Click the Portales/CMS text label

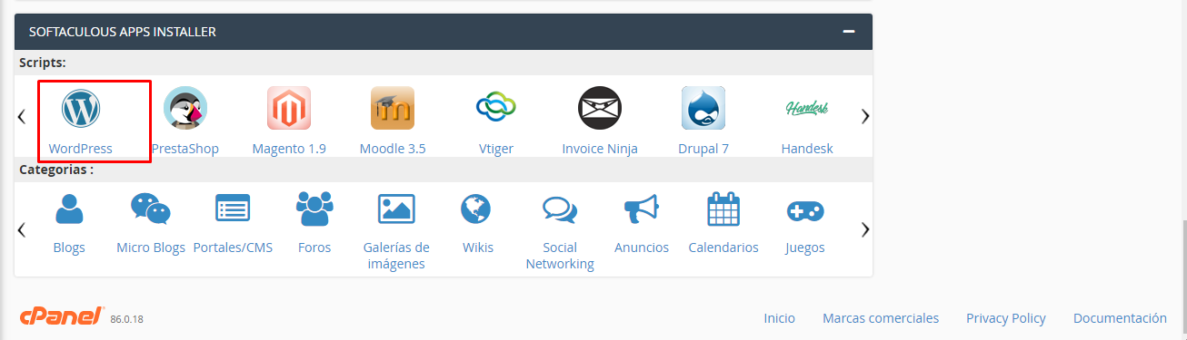click(x=233, y=248)
